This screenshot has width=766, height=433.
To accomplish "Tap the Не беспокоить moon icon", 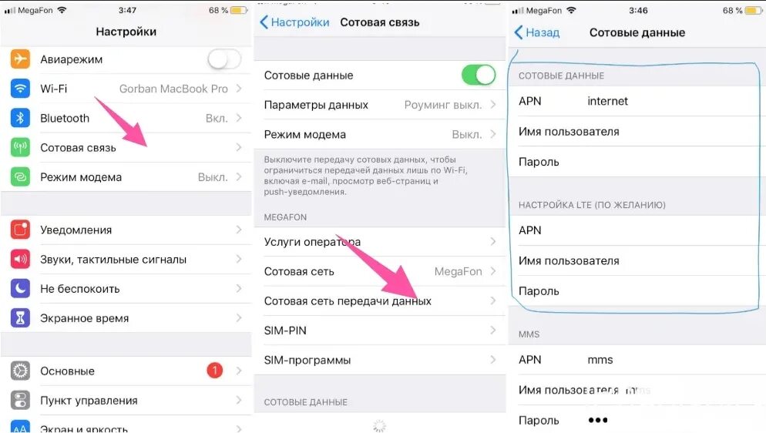I will [x=20, y=288].
